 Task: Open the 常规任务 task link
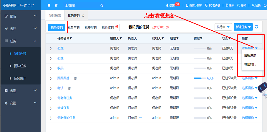tap(64, 108)
